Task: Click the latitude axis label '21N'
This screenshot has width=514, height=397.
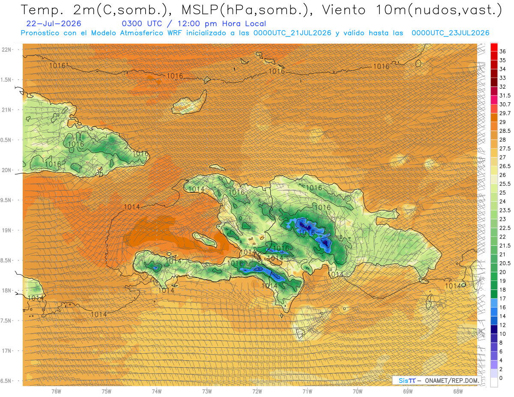Action: (7, 110)
